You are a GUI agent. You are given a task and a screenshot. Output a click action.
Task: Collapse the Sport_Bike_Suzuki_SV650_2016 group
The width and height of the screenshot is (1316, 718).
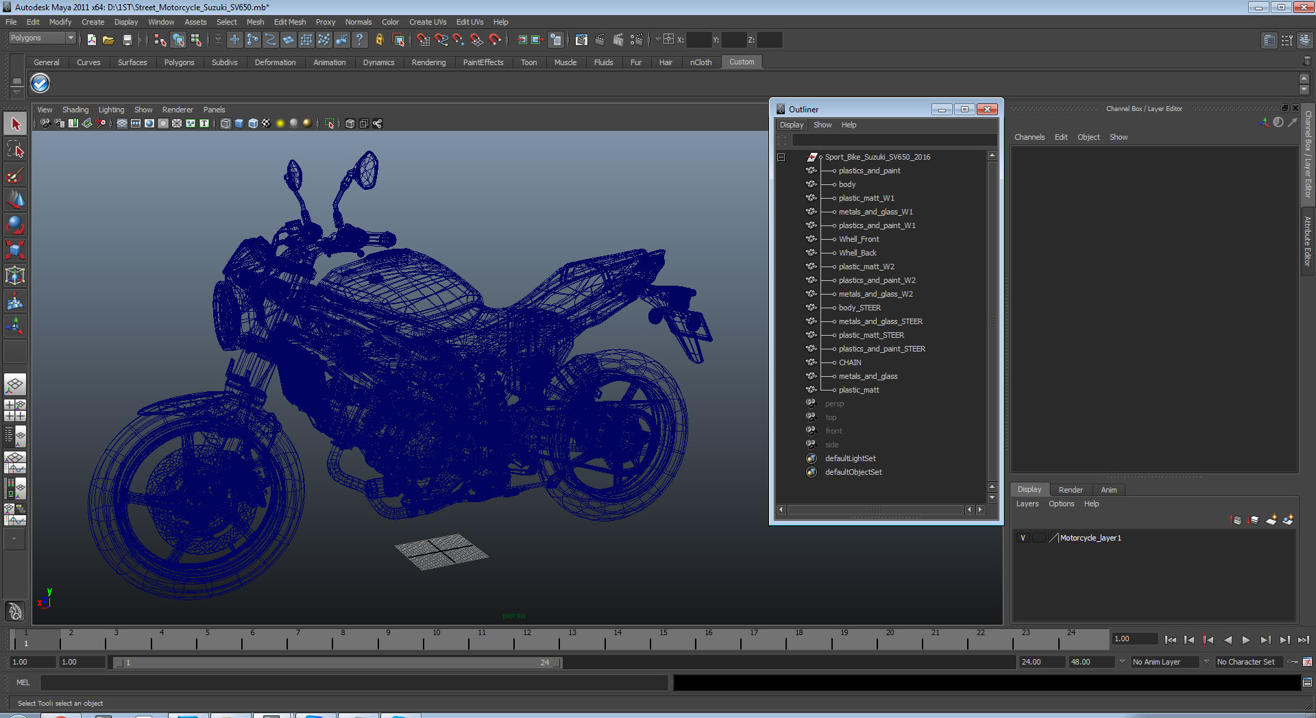click(x=781, y=157)
